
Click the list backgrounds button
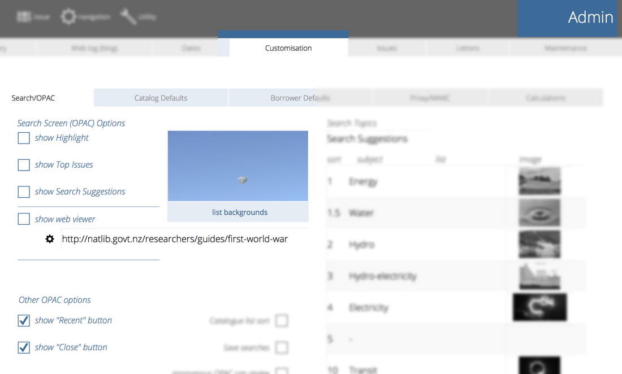pyautogui.click(x=239, y=212)
